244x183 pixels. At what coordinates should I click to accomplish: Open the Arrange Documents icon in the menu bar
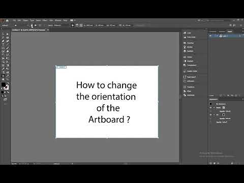point(72,20)
